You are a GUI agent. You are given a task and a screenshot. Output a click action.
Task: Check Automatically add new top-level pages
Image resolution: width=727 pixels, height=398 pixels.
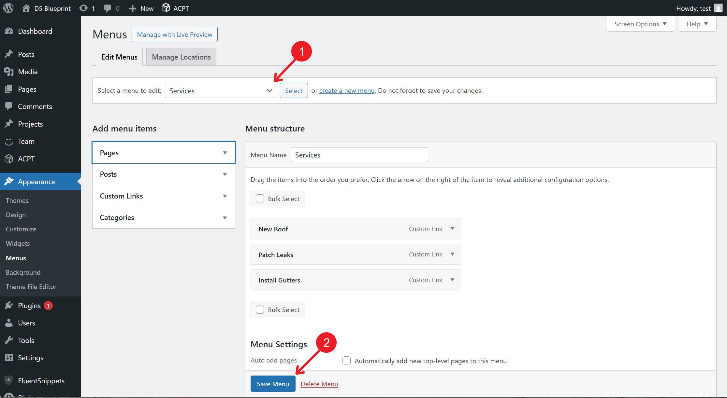346,361
